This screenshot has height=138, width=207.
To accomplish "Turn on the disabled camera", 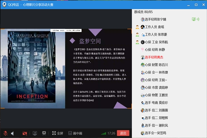I will [x=25, y=134].
